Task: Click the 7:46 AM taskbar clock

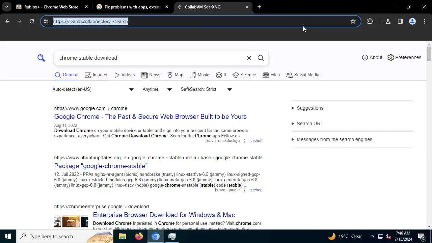Action: click(403, 236)
